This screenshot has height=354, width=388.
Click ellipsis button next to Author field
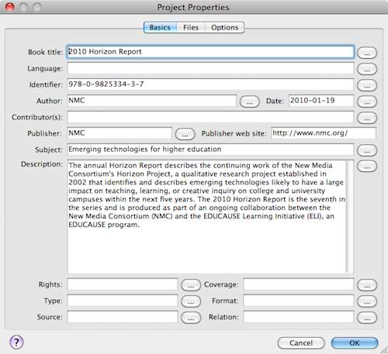(x=250, y=101)
